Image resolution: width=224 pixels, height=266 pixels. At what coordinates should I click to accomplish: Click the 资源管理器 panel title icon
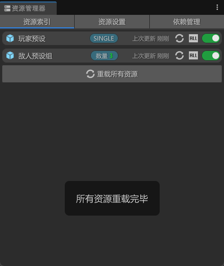(7, 8)
